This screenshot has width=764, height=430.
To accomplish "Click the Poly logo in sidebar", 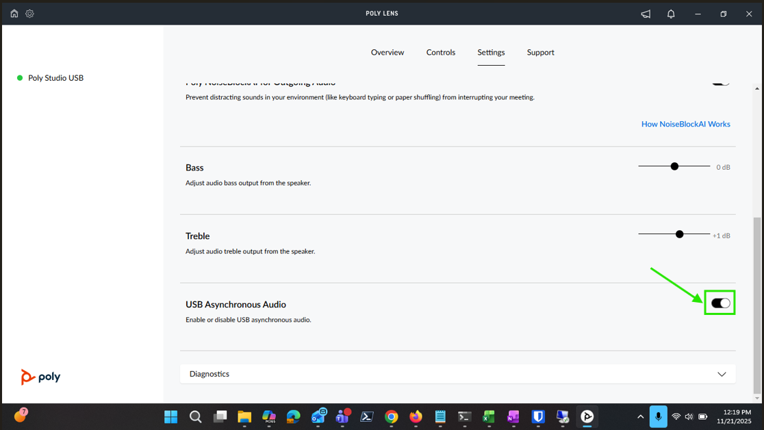I will coord(40,377).
